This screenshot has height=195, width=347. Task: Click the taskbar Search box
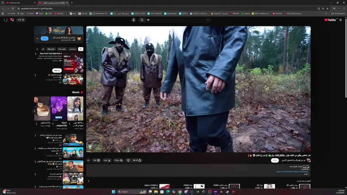[132, 192]
